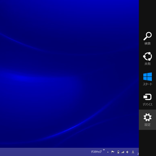Click the speaker volume icon
This screenshot has height=156, width=156.
pyautogui.click(x=128, y=152)
